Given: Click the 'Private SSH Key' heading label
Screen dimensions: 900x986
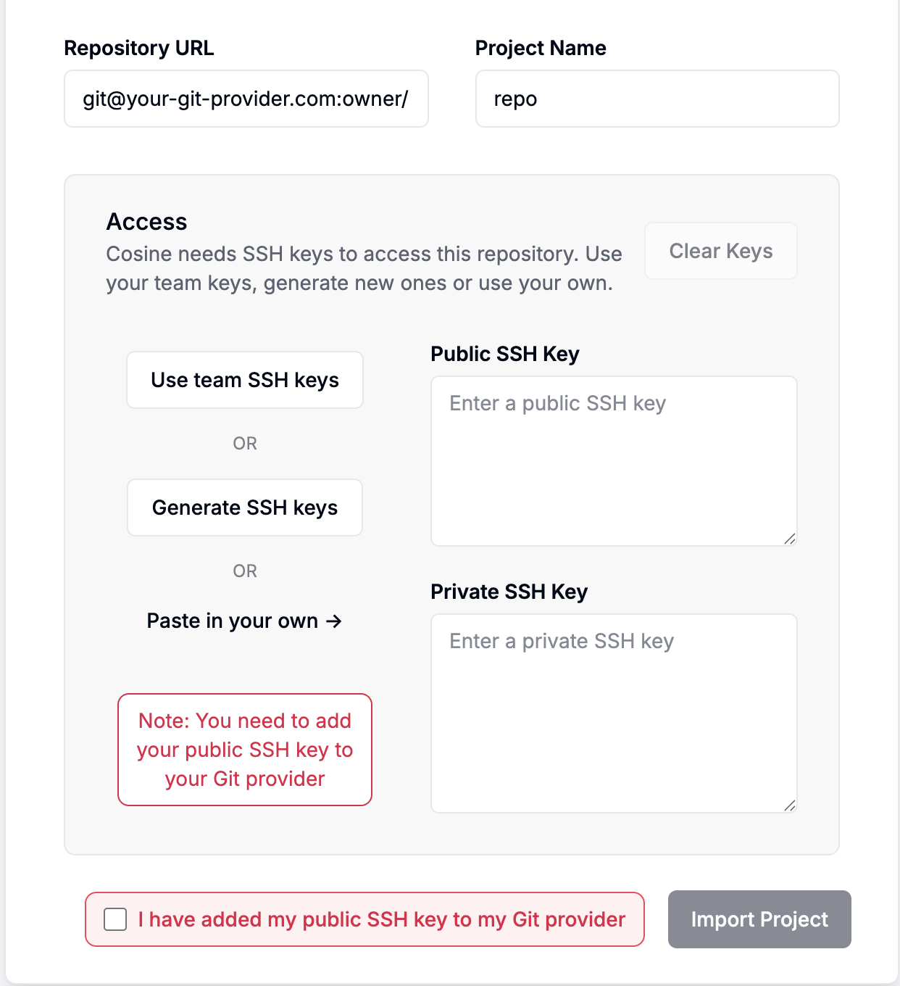Looking at the screenshot, I should (509, 592).
